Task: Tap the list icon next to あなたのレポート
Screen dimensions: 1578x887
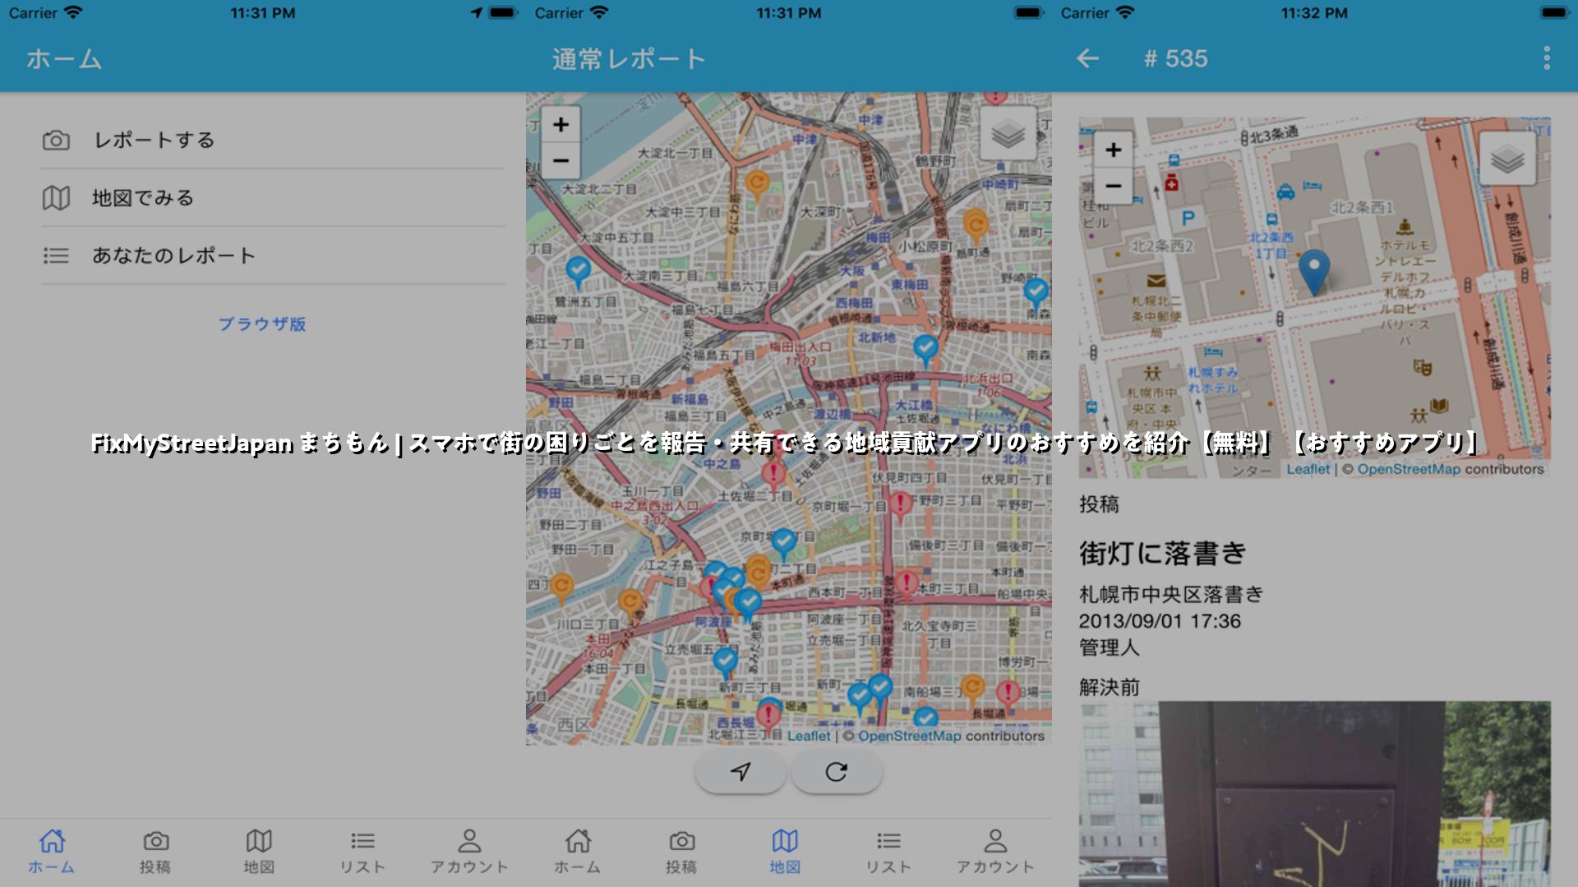Action: tap(56, 255)
